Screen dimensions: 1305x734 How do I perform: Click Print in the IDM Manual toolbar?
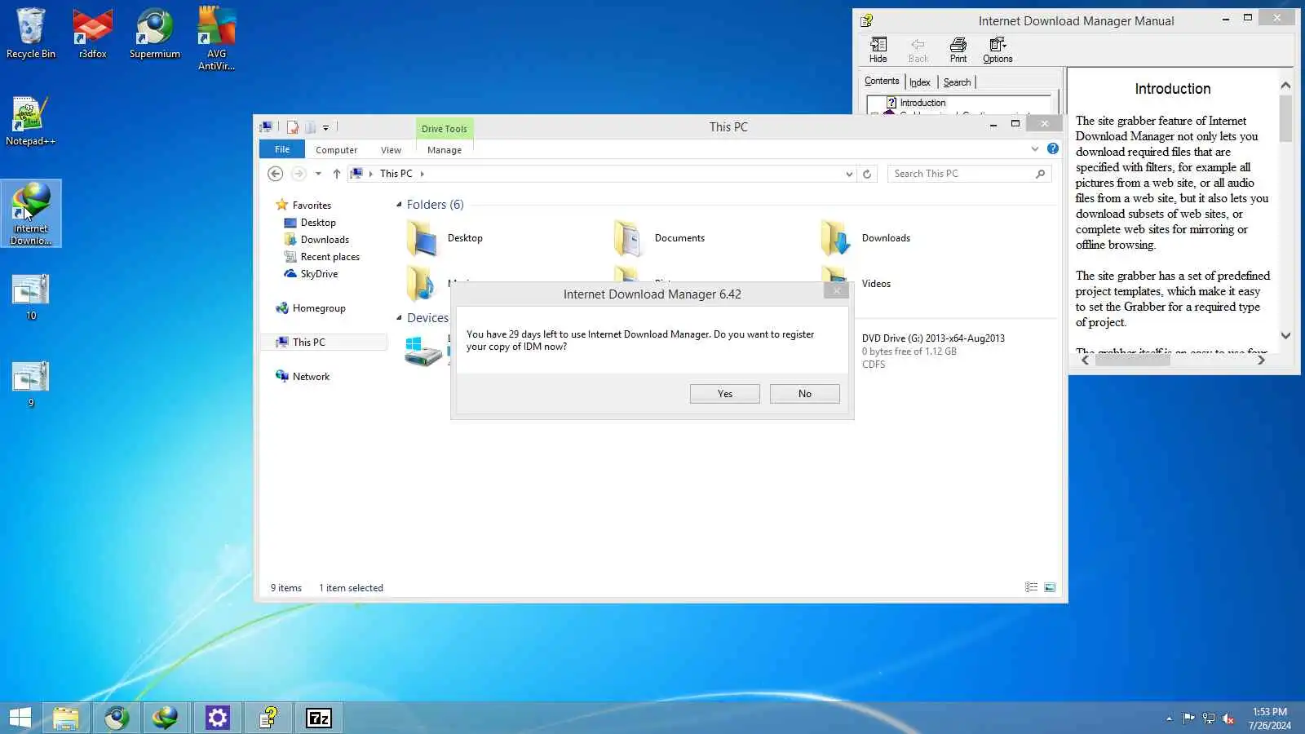click(958, 50)
